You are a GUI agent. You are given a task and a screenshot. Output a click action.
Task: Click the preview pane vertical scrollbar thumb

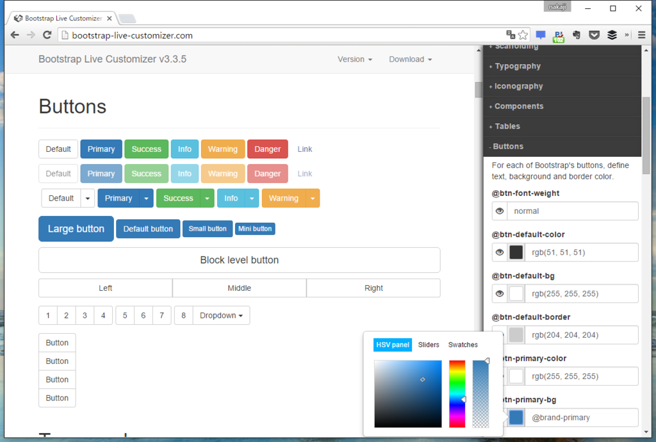(x=479, y=90)
